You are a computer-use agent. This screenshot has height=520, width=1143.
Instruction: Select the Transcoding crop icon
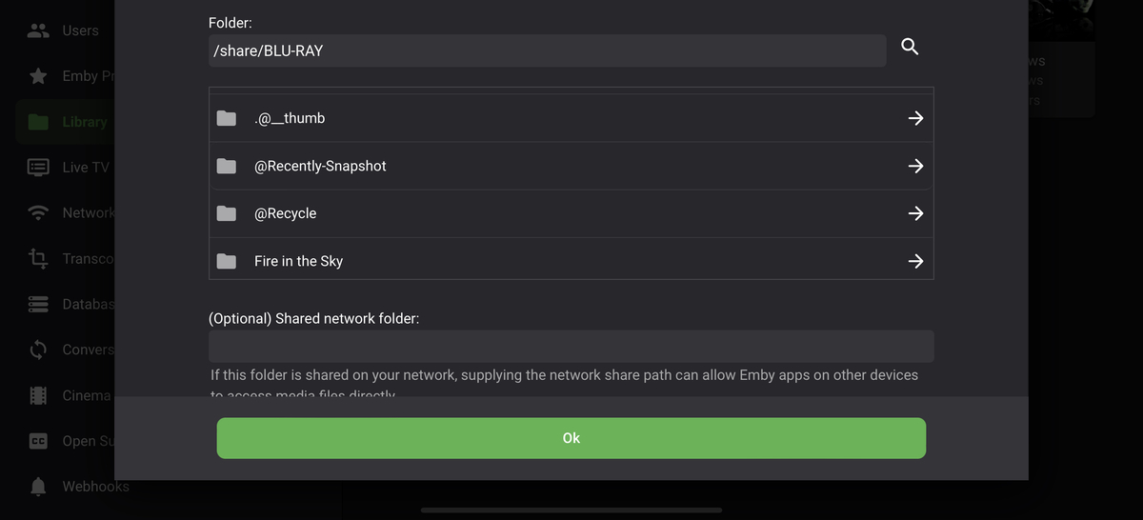38,258
